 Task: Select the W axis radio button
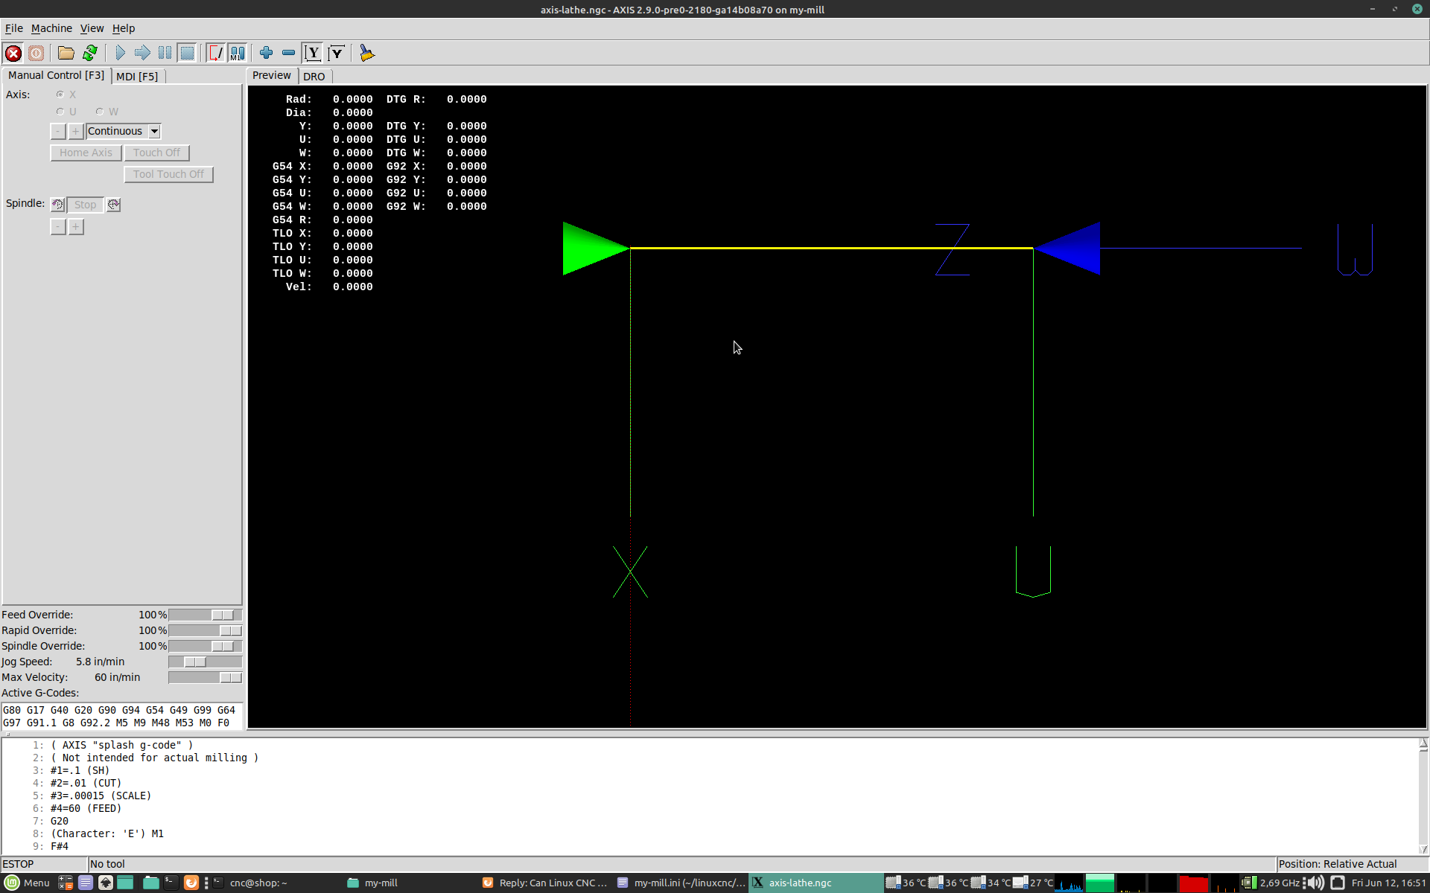click(100, 112)
